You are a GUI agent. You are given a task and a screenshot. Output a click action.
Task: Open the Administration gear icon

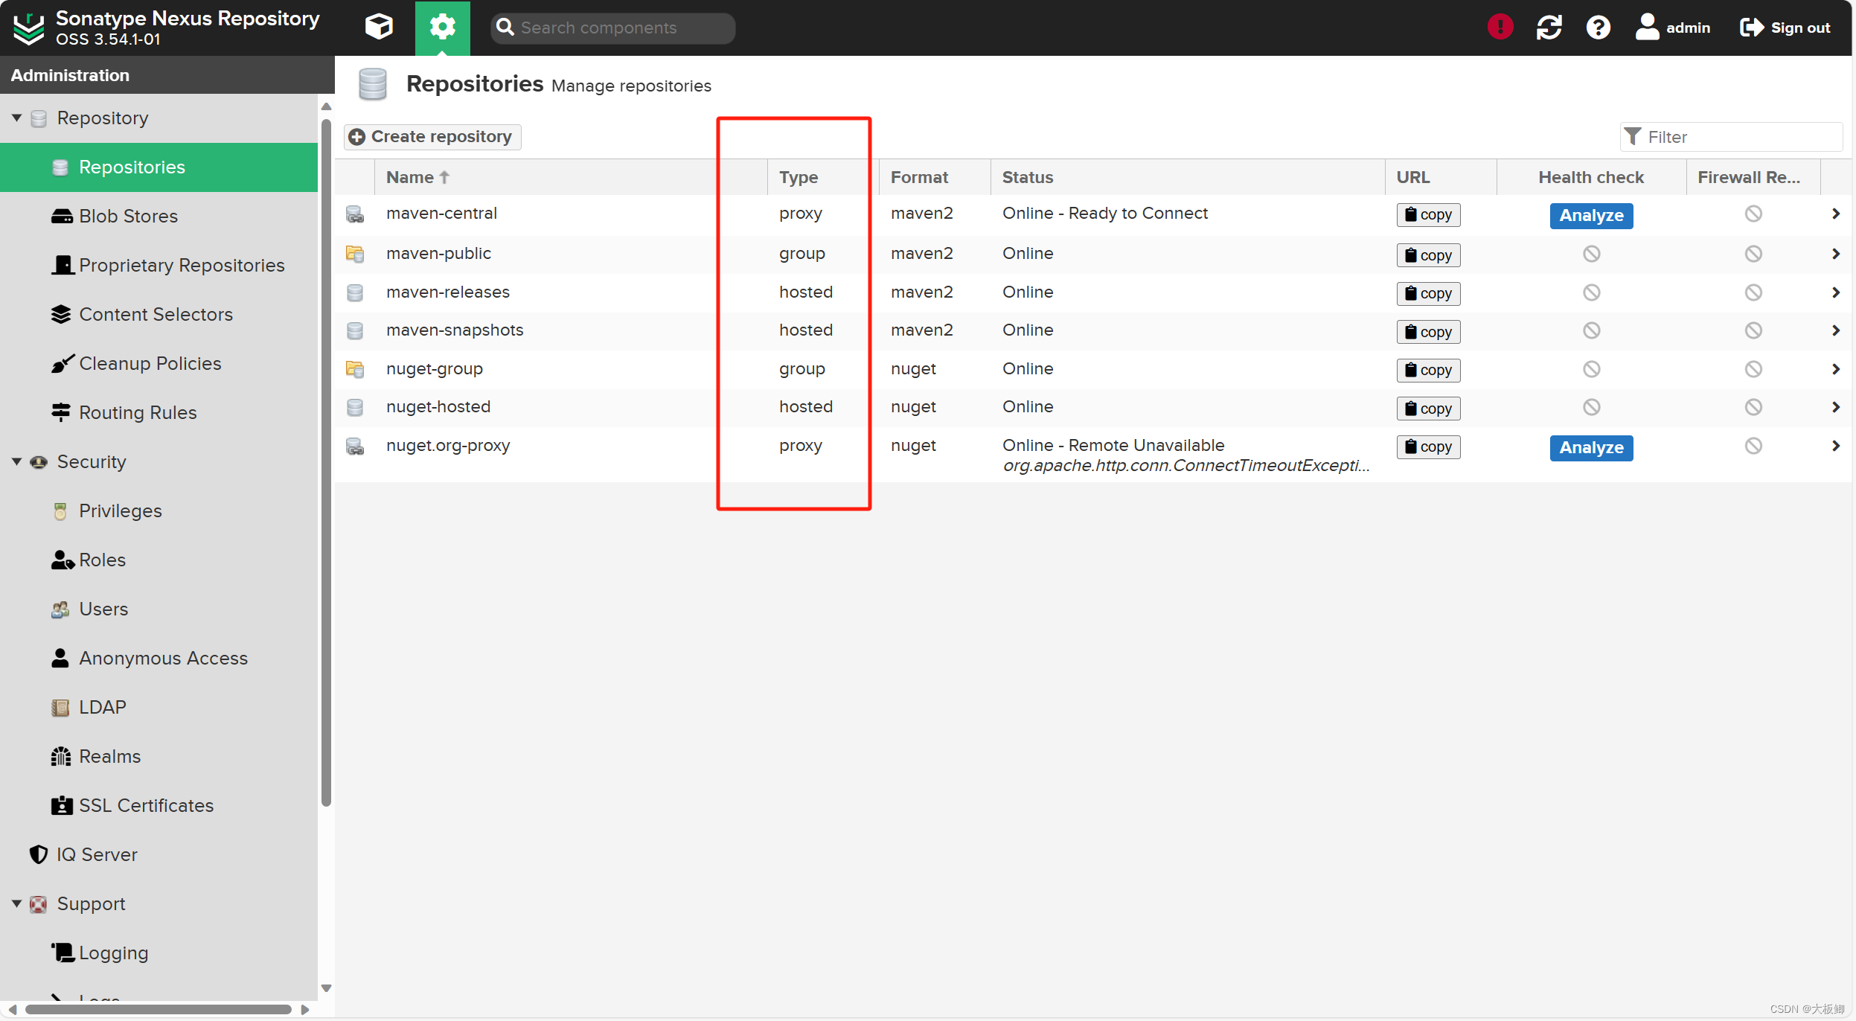pos(442,28)
